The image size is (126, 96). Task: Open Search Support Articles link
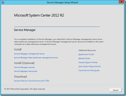click(88, 62)
